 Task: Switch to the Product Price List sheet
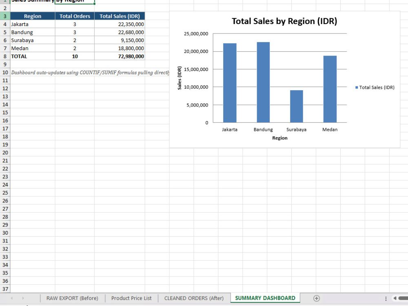pyautogui.click(x=131, y=298)
